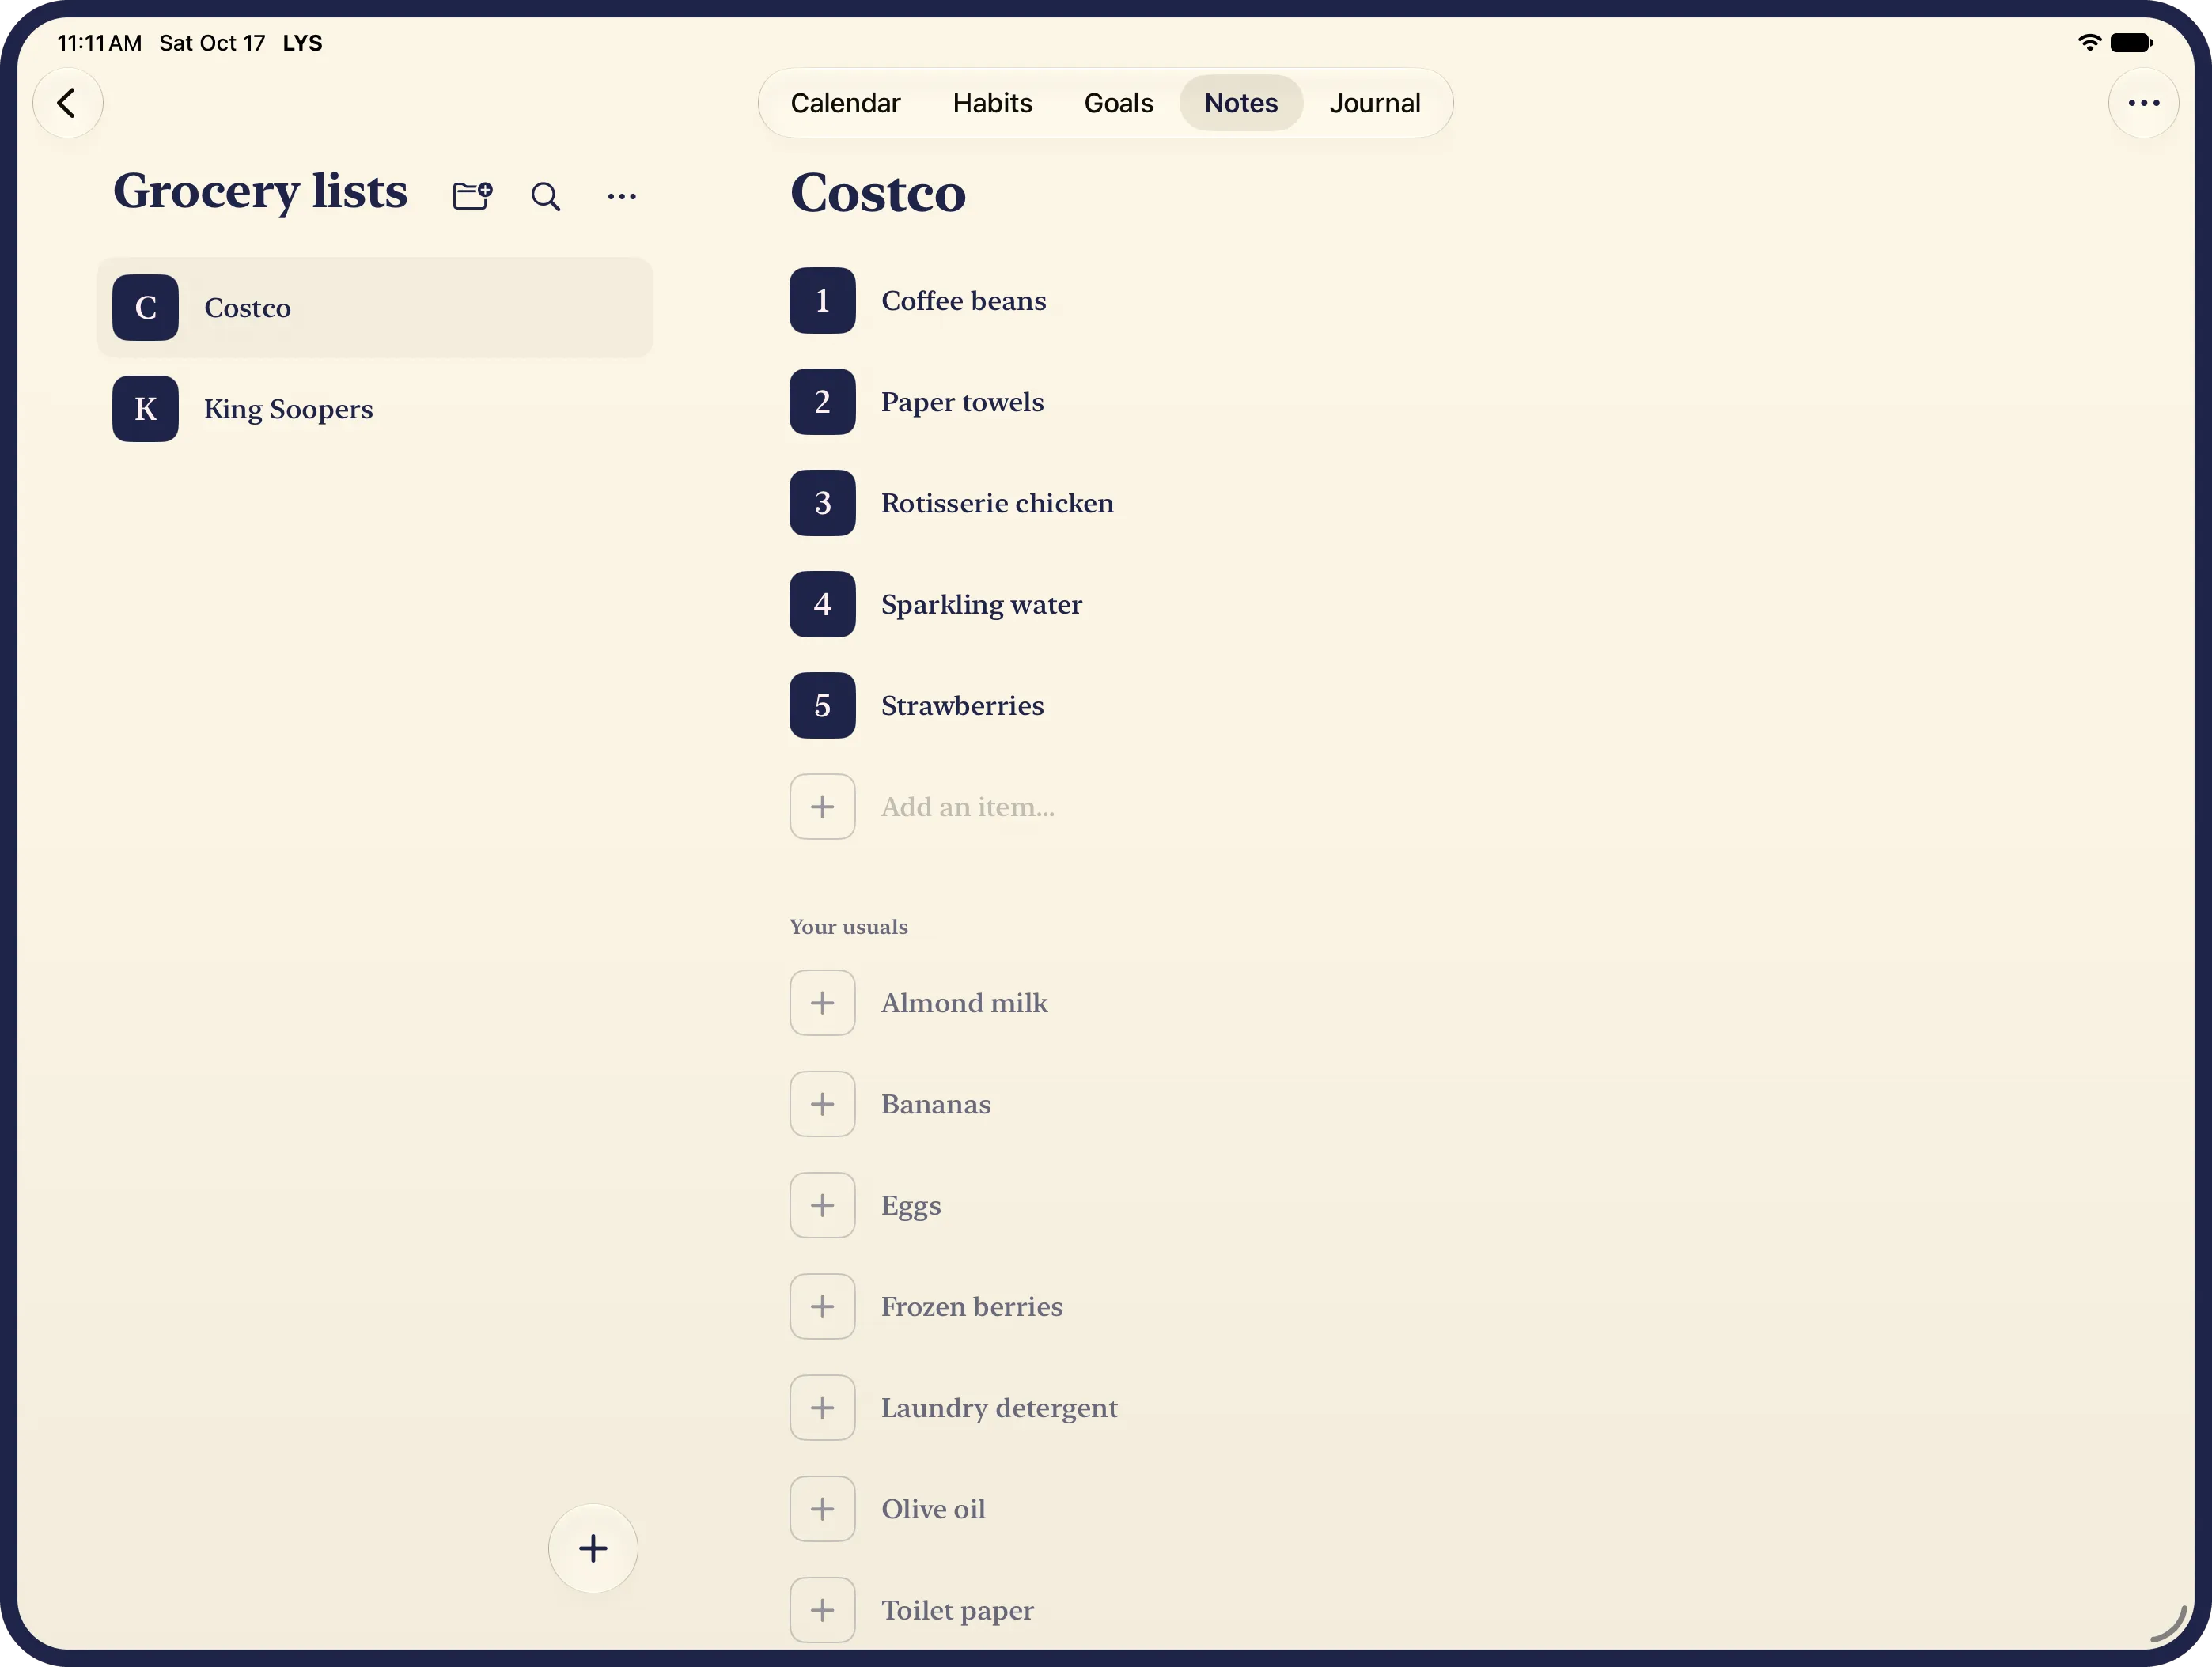Select the Notes tab
The height and width of the screenshot is (1667, 2212).
(1241, 103)
